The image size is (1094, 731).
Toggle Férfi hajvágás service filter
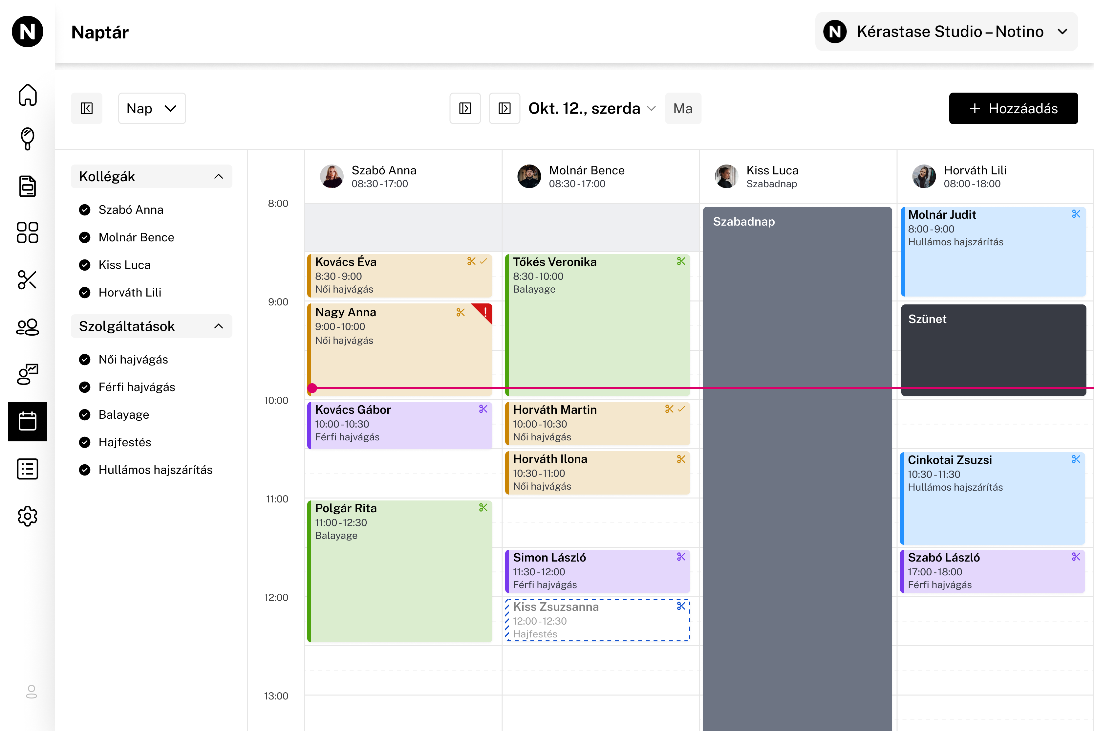click(85, 387)
